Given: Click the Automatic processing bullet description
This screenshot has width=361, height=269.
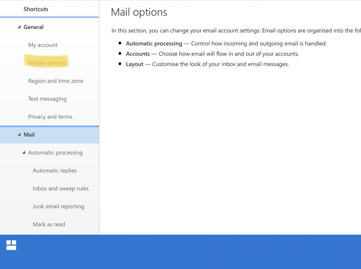Looking at the screenshot, I should 226,43.
